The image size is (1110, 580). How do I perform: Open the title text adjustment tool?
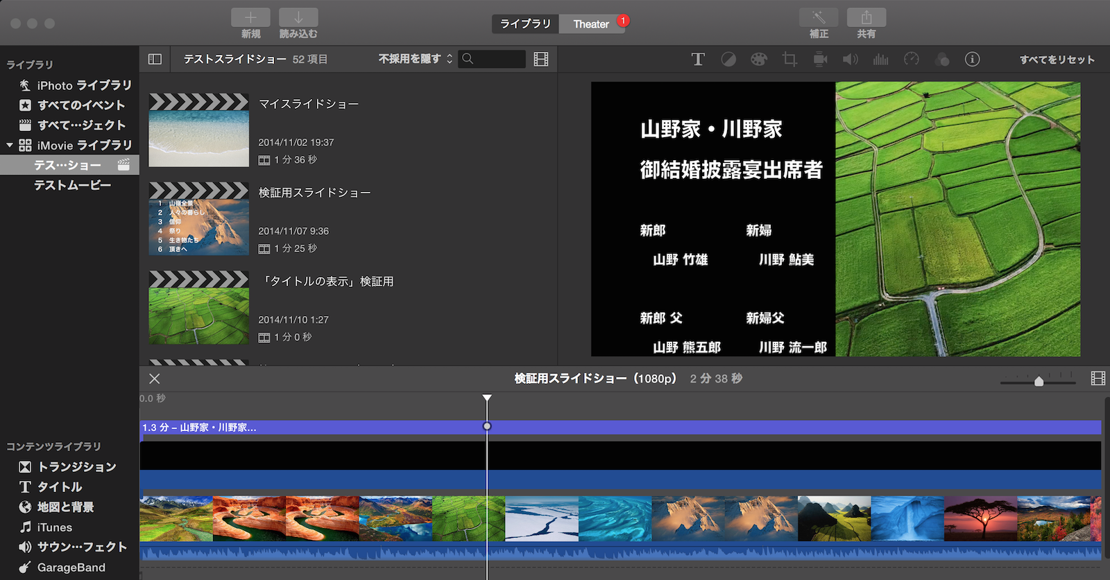pyautogui.click(x=698, y=60)
